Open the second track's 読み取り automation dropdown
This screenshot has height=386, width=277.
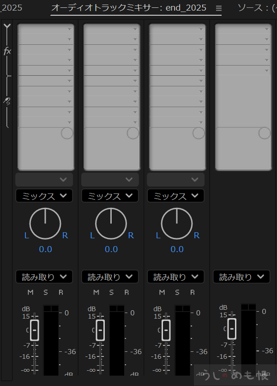pos(110,277)
